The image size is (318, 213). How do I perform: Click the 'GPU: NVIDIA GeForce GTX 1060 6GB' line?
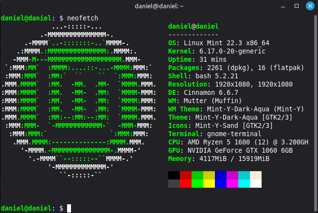tap(230, 150)
